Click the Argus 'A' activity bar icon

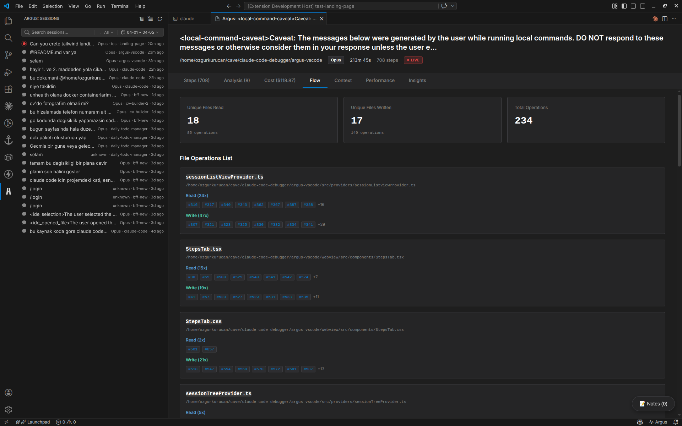tap(8, 191)
